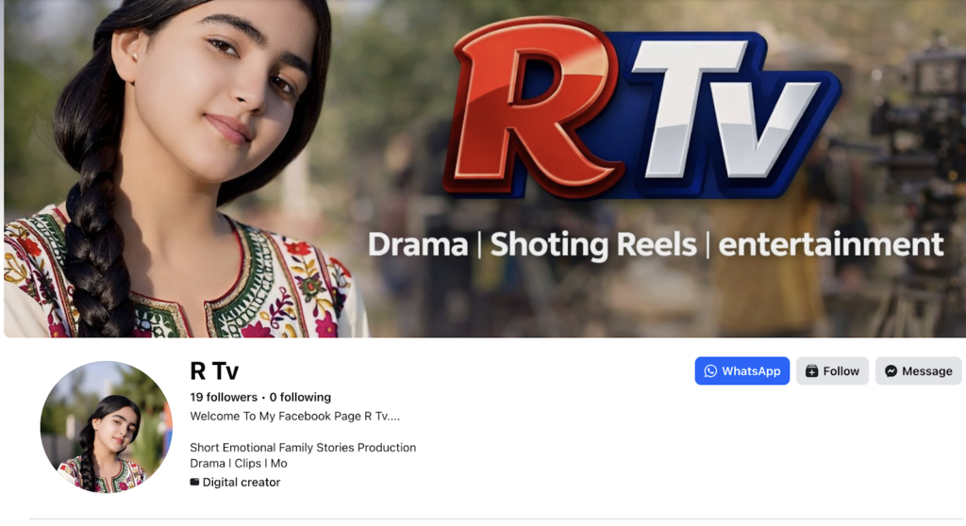Click Short Emotional Family Stories Production text

tap(303, 448)
